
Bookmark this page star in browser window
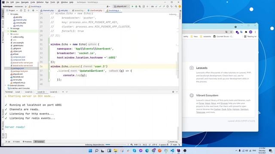pyautogui.click(x=231, y=32)
